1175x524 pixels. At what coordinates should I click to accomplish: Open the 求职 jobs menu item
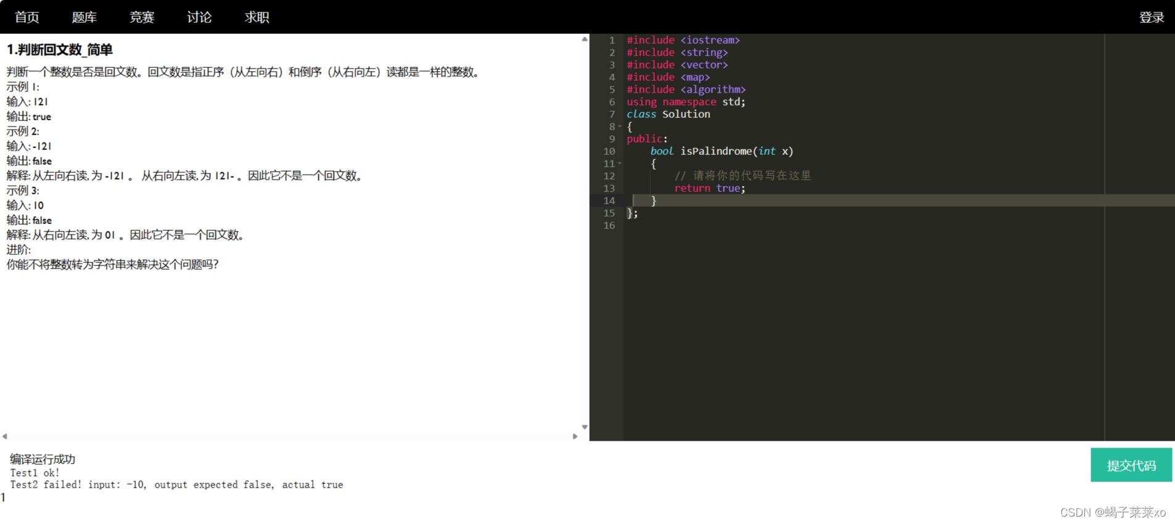click(x=257, y=17)
